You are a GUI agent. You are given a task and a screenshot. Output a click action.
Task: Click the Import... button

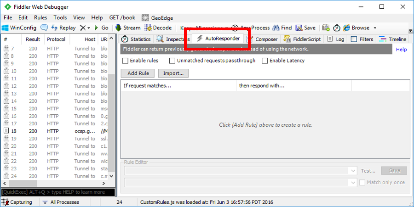[x=173, y=73]
